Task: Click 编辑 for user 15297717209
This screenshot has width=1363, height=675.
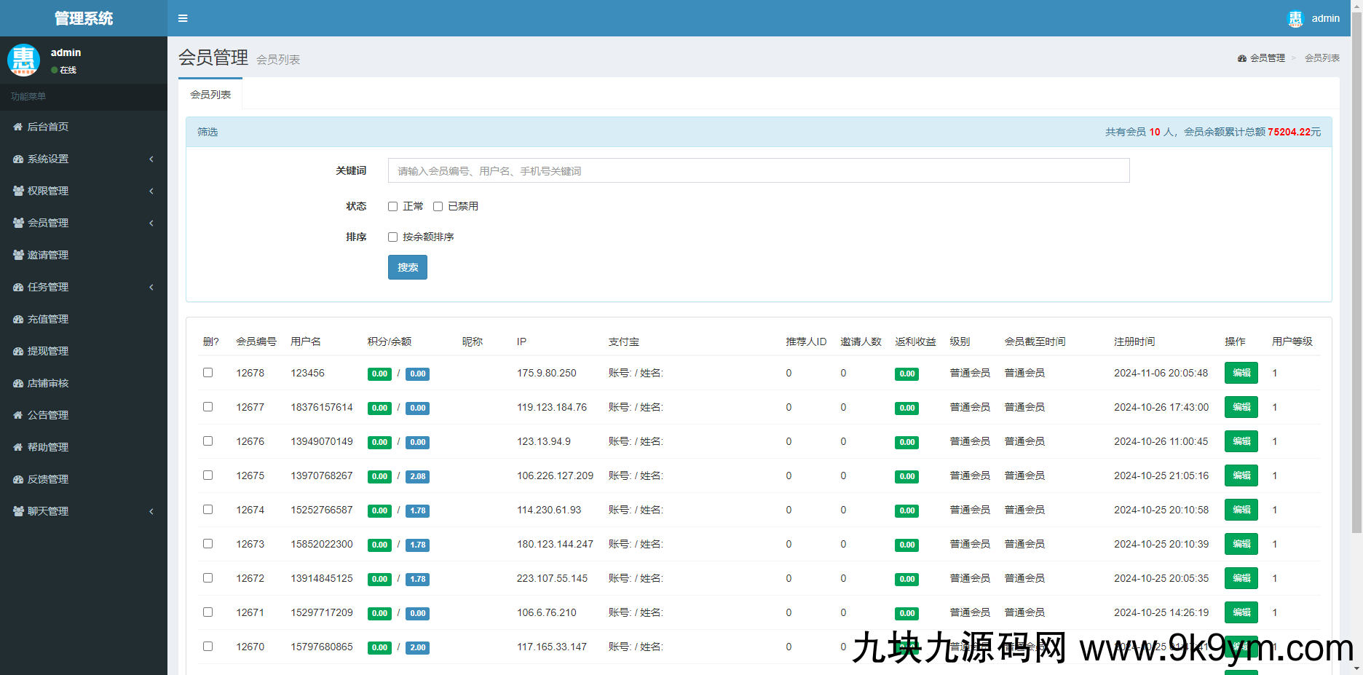Action: pos(1241,612)
